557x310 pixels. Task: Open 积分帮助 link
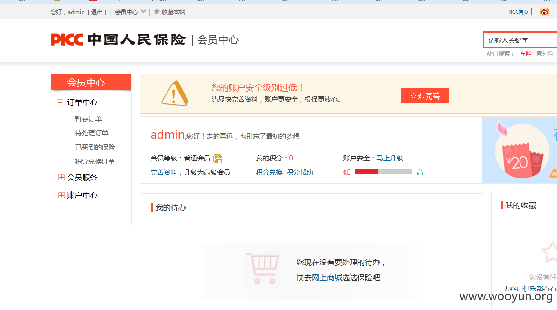point(299,172)
